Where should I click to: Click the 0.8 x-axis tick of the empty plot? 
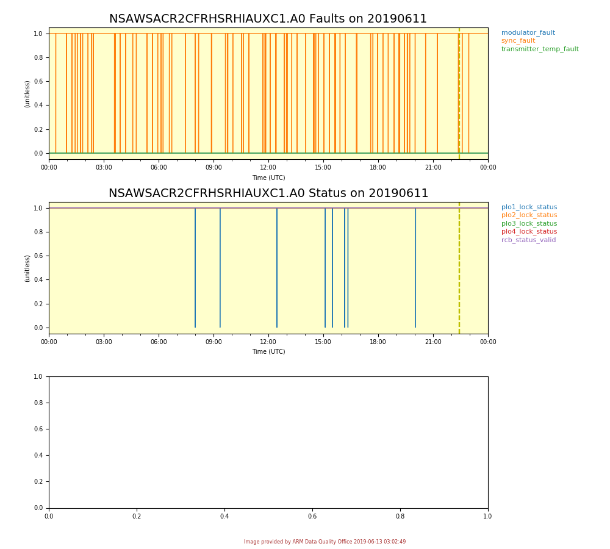(400, 516)
